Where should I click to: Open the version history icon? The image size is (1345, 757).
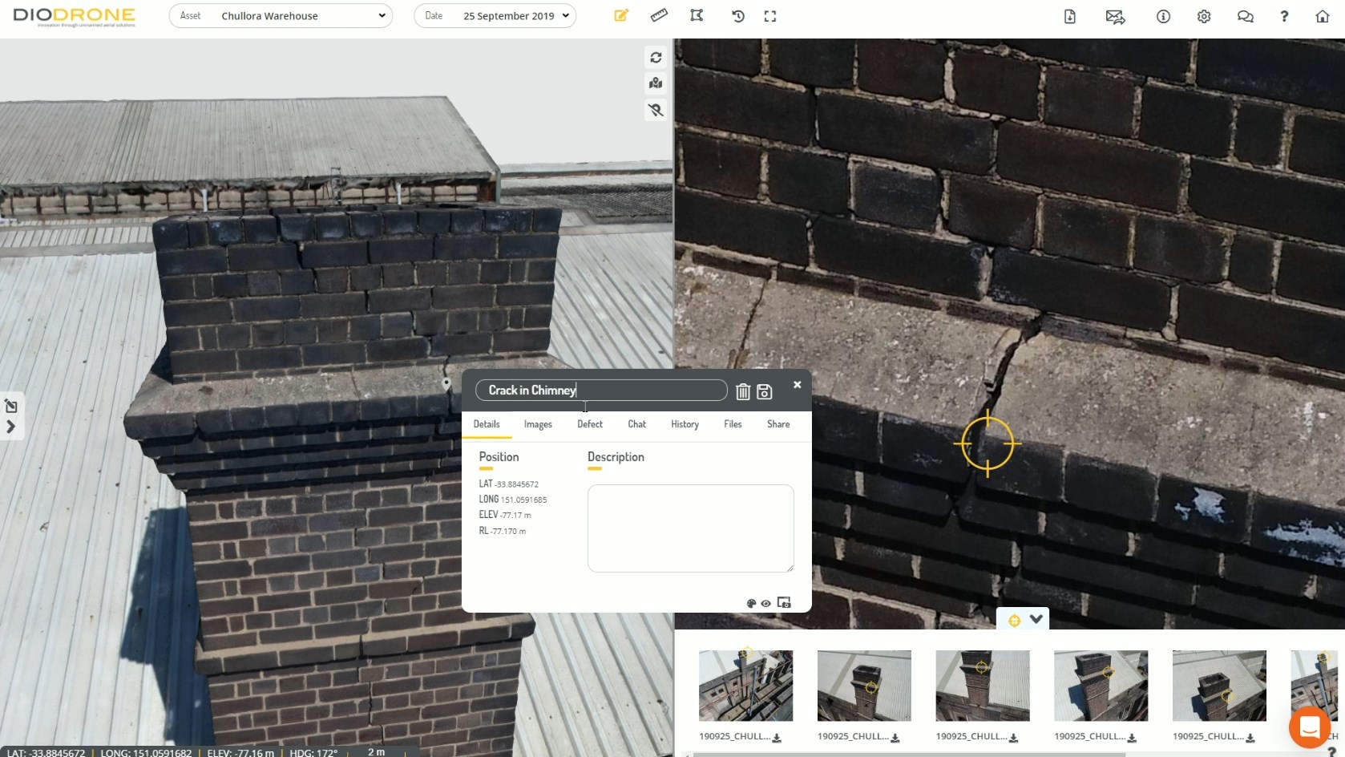[737, 15]
